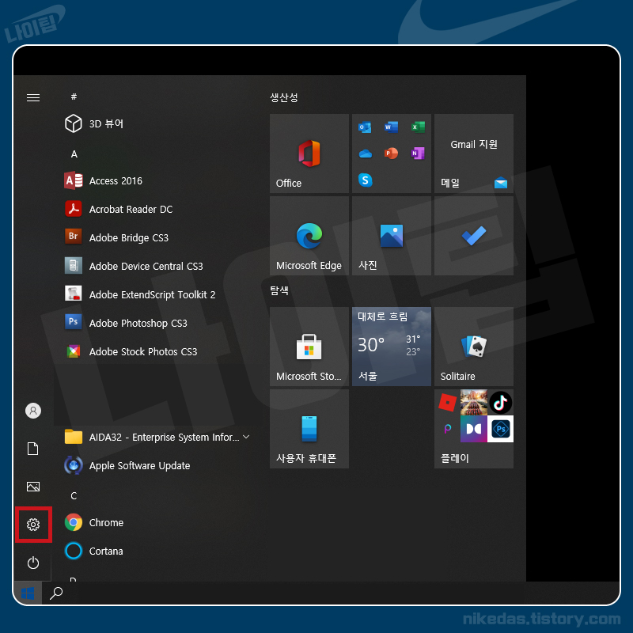Open the 서울 weather tile
633x633 pixels.
[x=392, y=347]
